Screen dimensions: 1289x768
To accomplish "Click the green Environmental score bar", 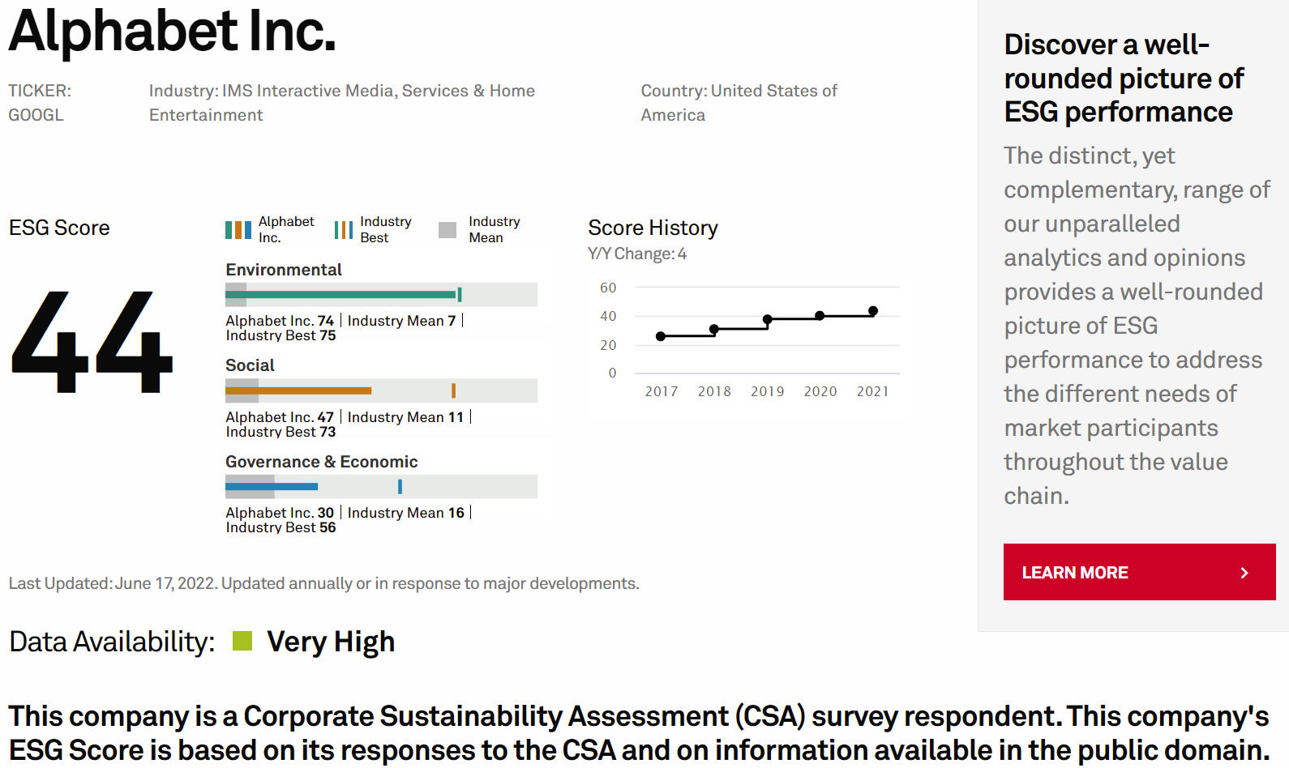I will 349,294.
